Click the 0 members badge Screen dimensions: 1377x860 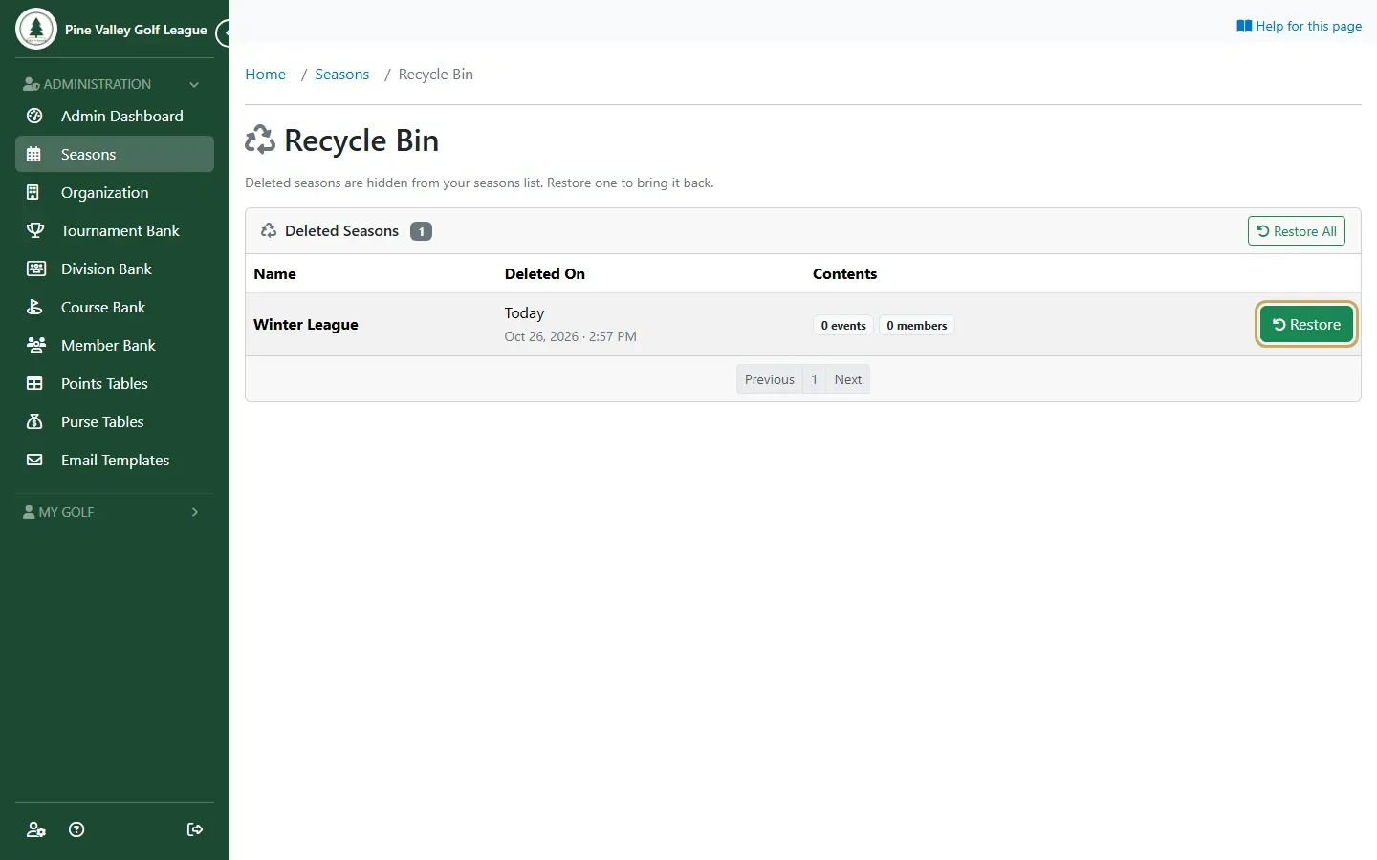click(x=916, y=326)
